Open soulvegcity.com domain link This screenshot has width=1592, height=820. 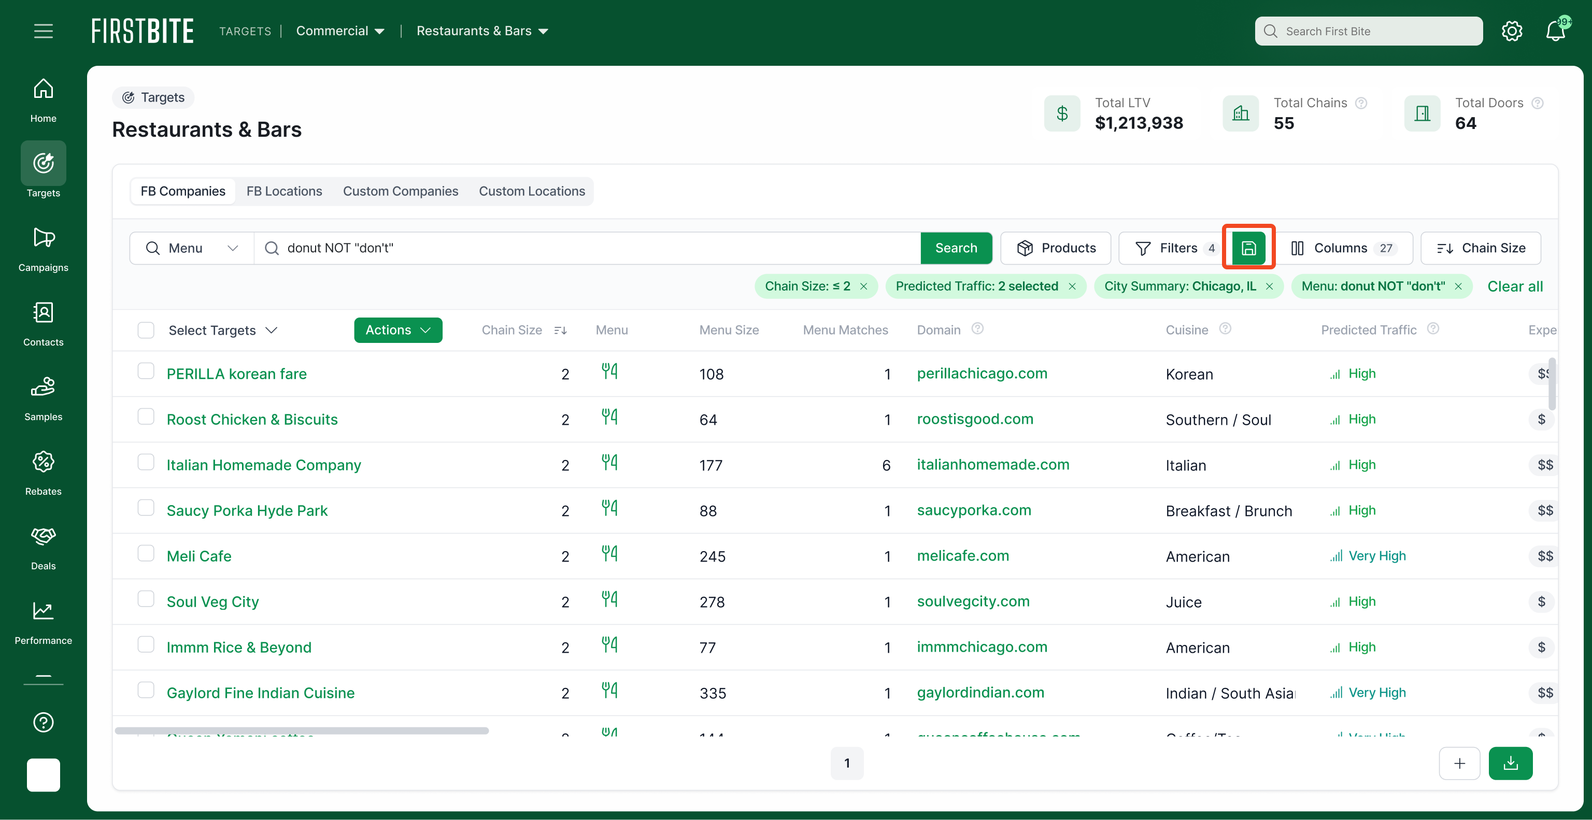point(973,601)
